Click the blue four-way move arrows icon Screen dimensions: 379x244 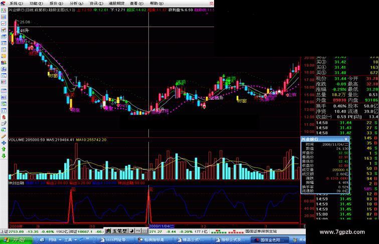click(x=4, y=143)
